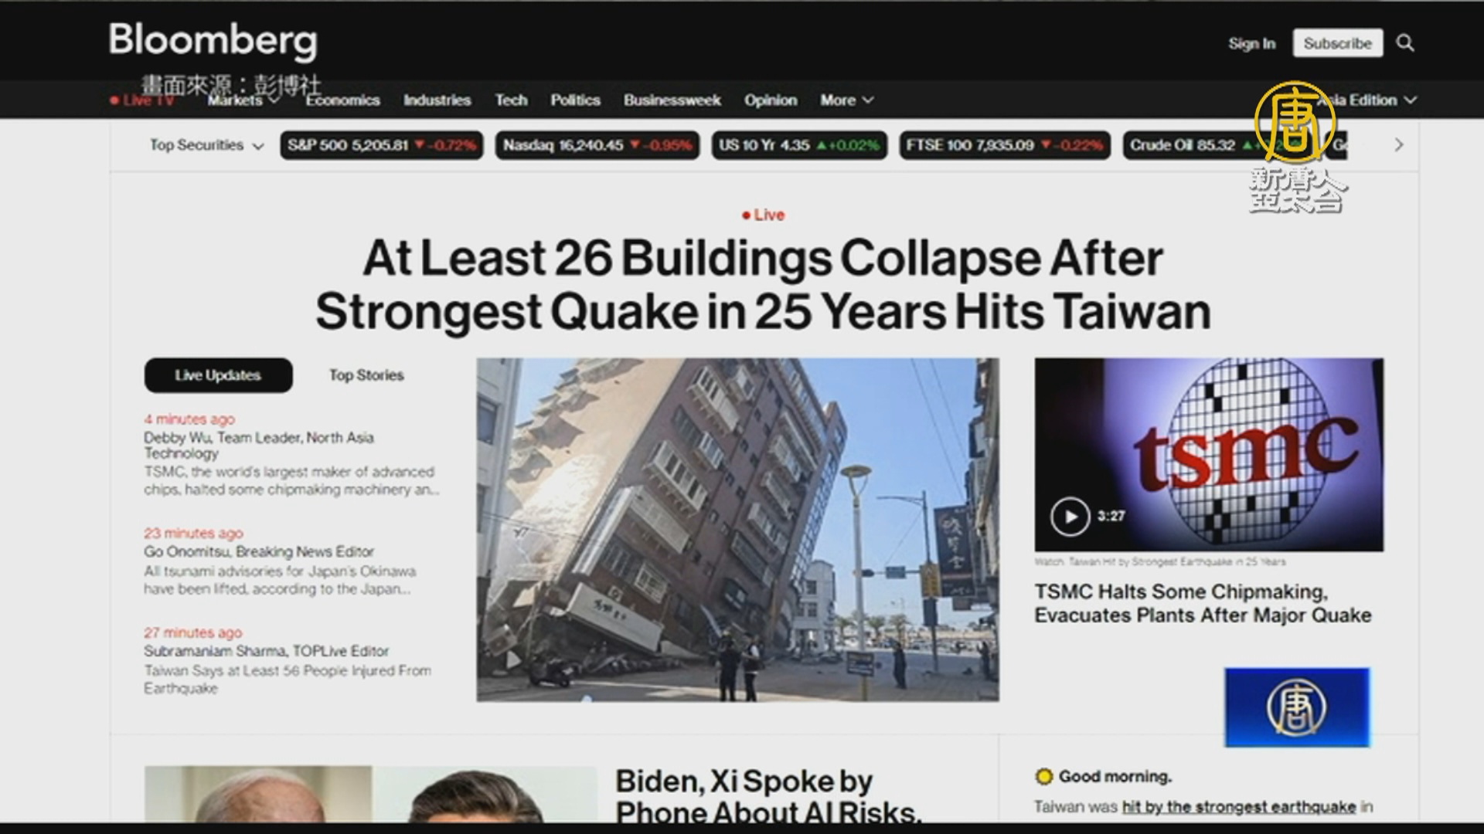
Task: Open the Businessweek section
Action: (x=672, y=100)
